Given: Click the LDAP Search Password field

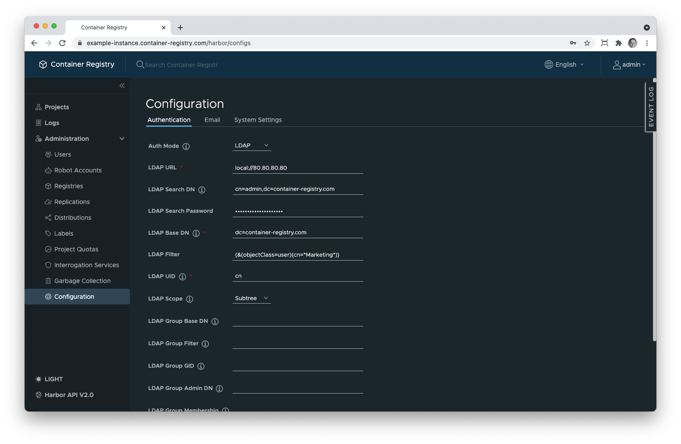Looking at the screenshot, I should tap(298, 211).
